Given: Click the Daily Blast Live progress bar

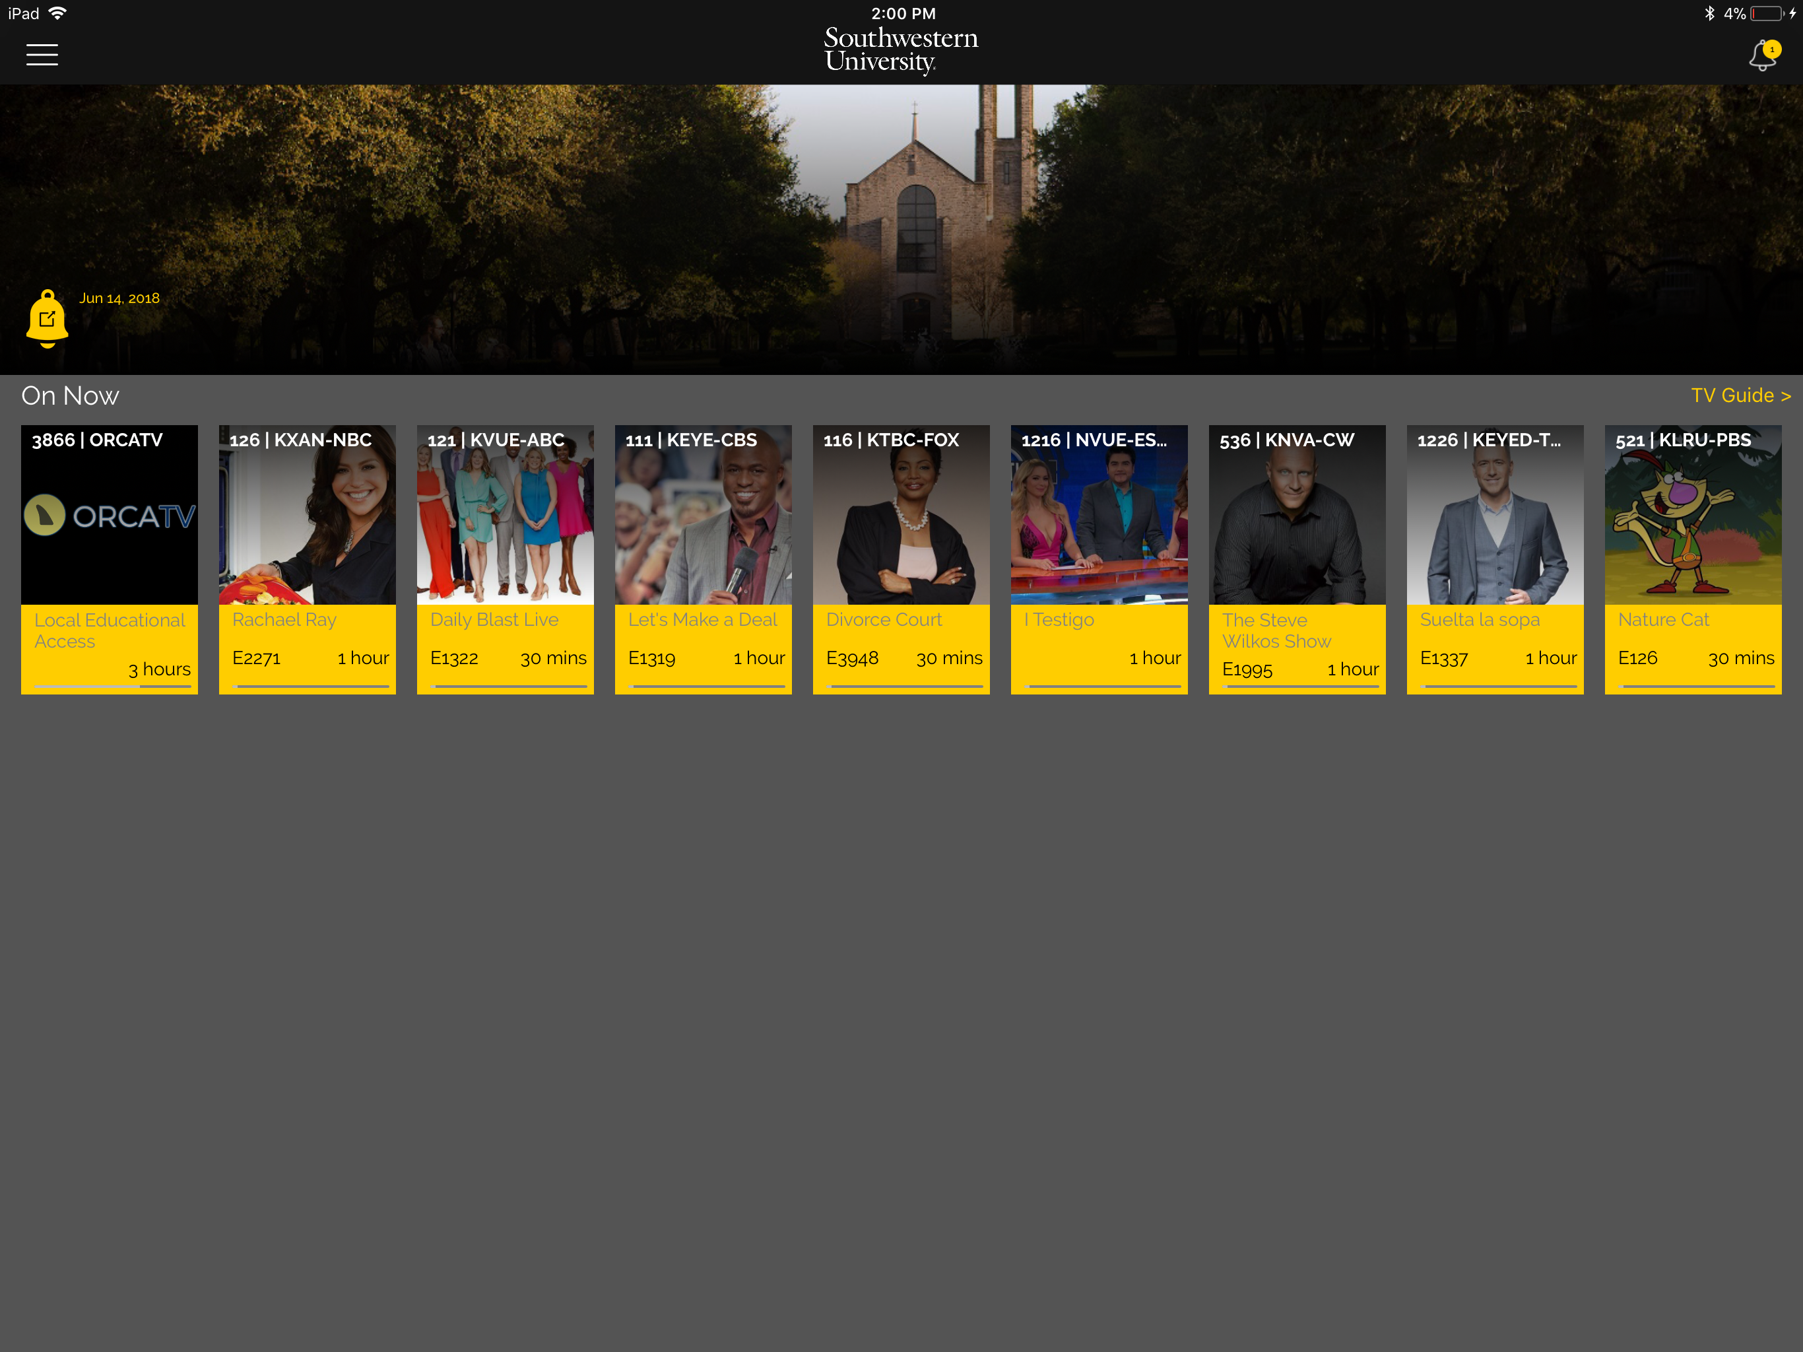Looking at the screenshot, I should point(509,687).
